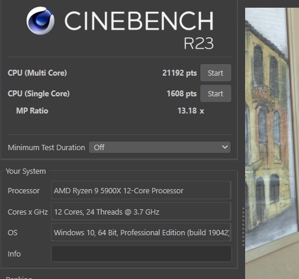
Task: Click the R23 version text
Action: tap(198, 43)
